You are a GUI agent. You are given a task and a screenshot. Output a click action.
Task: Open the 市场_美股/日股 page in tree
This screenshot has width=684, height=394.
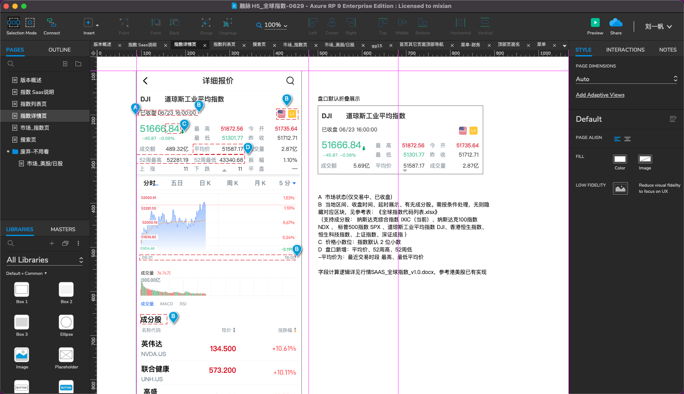click(x=45, y=164)
